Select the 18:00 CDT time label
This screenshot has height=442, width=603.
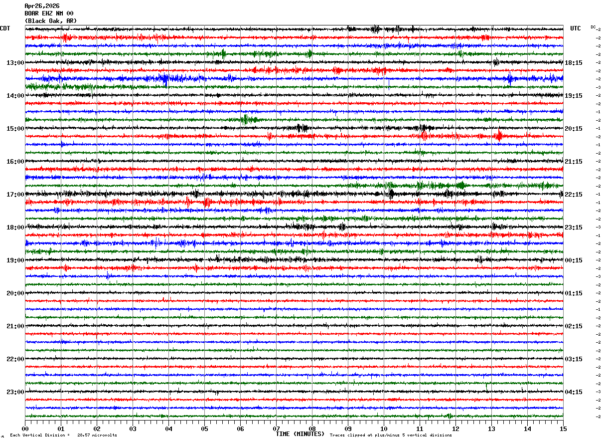coord(15,227)
